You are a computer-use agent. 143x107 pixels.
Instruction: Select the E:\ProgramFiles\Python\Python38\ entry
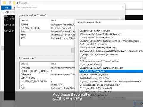(111, 37)
